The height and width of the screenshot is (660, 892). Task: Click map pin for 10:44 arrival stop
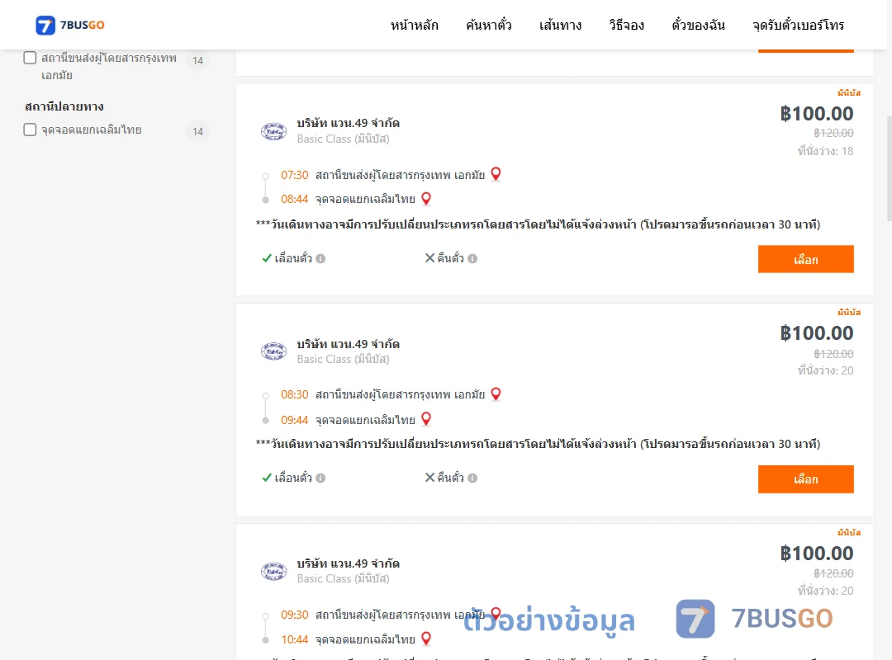[426, 639]
